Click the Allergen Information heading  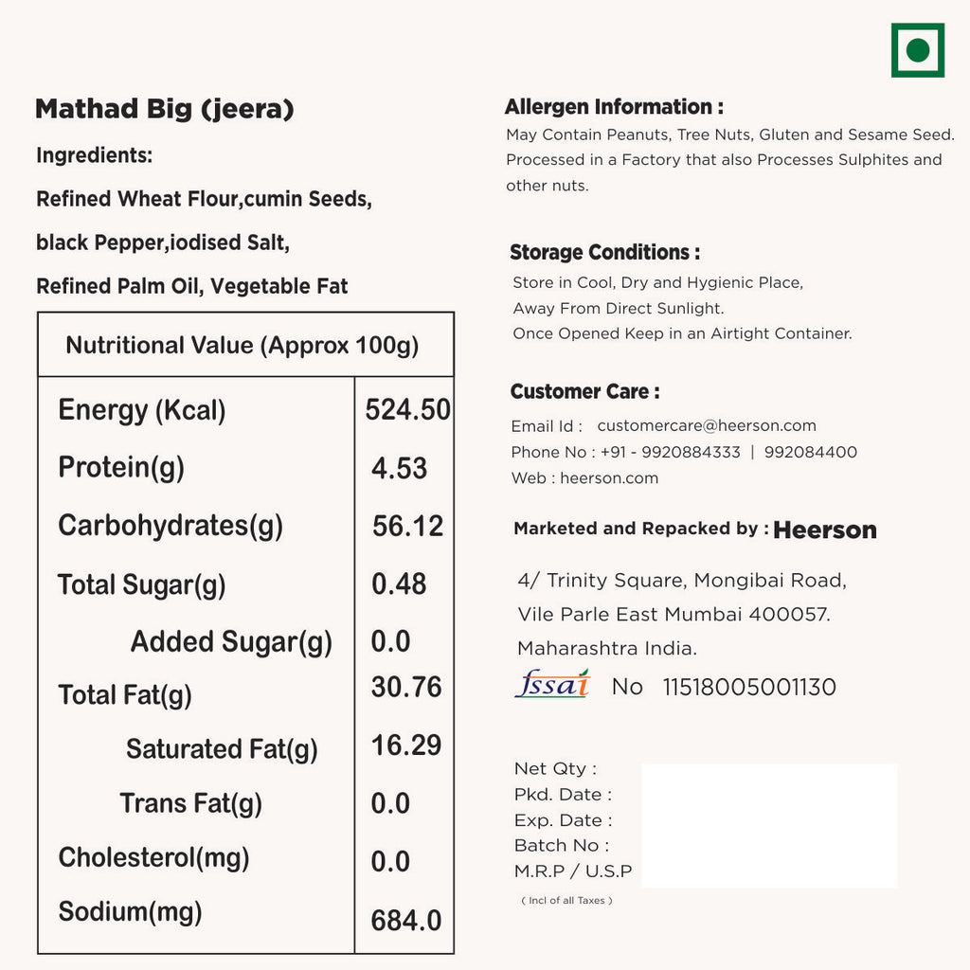point(614,107)
